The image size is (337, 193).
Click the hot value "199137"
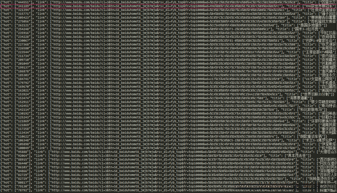pyautogui.click(x=24, y=68)
